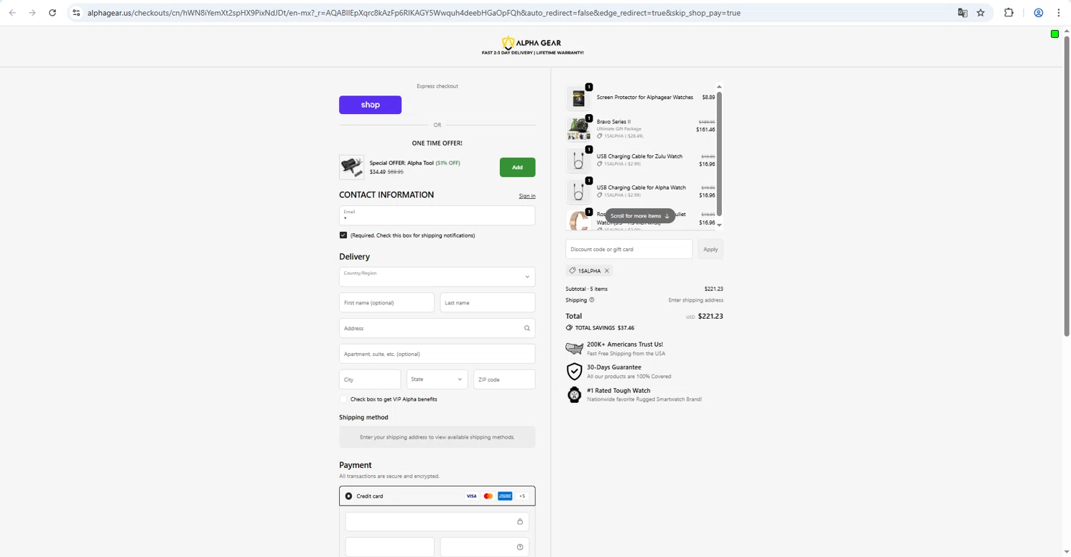Viewport: 1071px width, 557px height.
Task: Remove the 15ALPHA discount code
Action: coord(607,271)
